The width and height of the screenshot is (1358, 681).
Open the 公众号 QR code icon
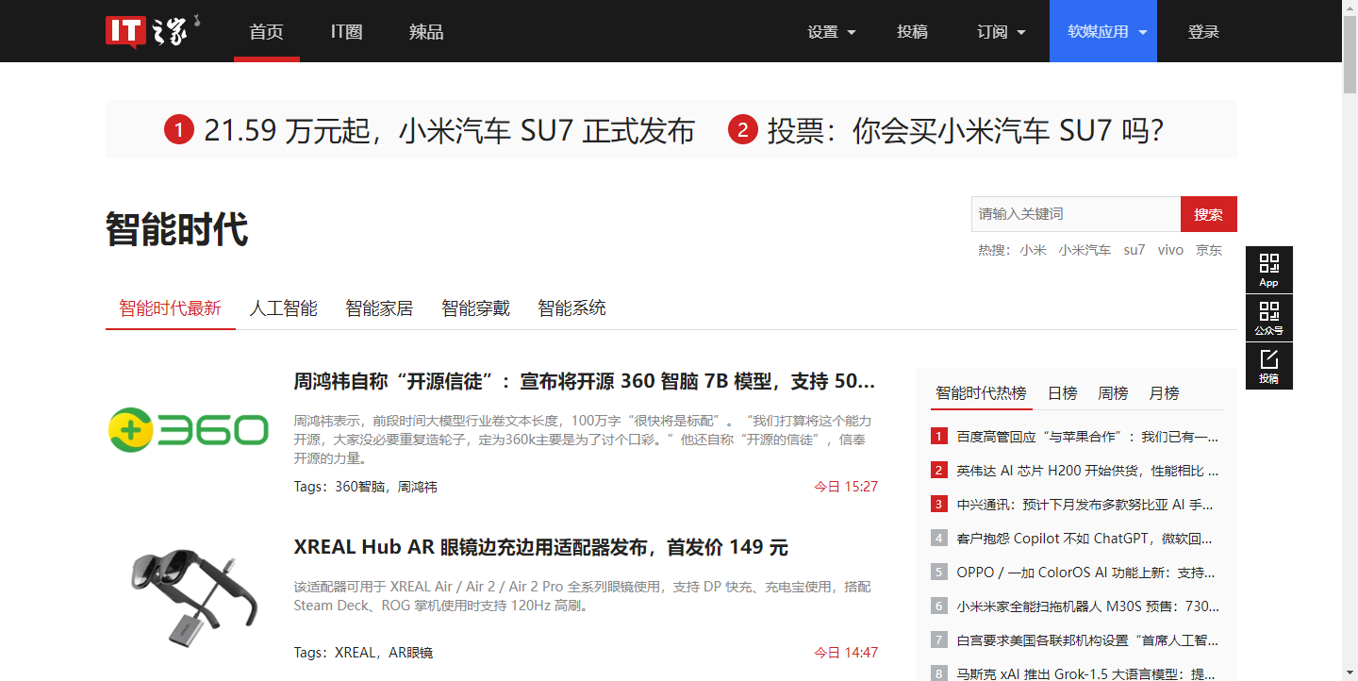tap(1269, 318)
